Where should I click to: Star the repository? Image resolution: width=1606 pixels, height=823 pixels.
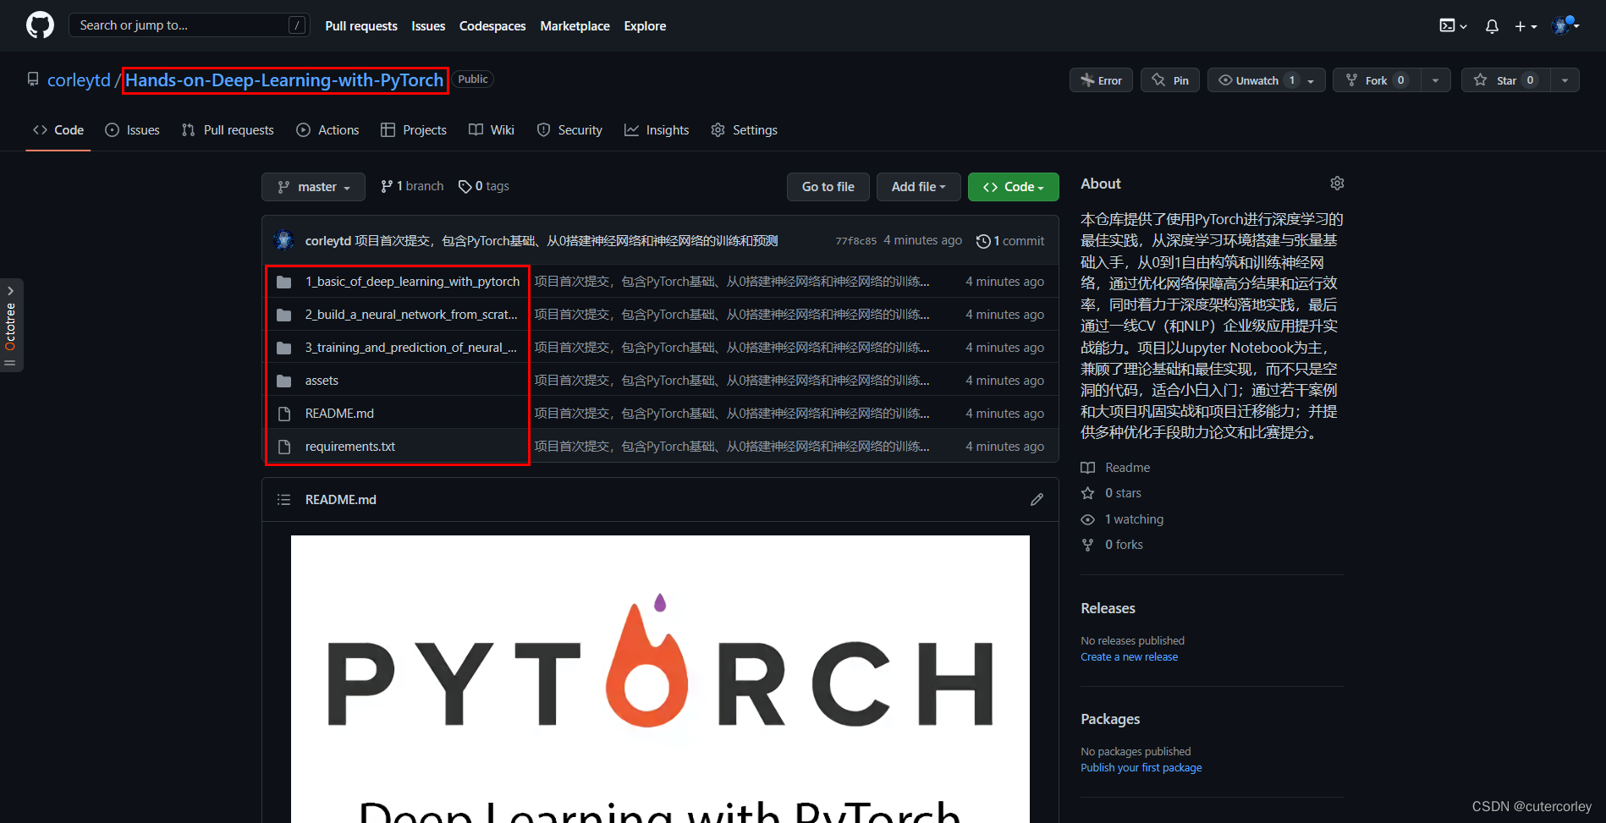[x=1505, y=80]
